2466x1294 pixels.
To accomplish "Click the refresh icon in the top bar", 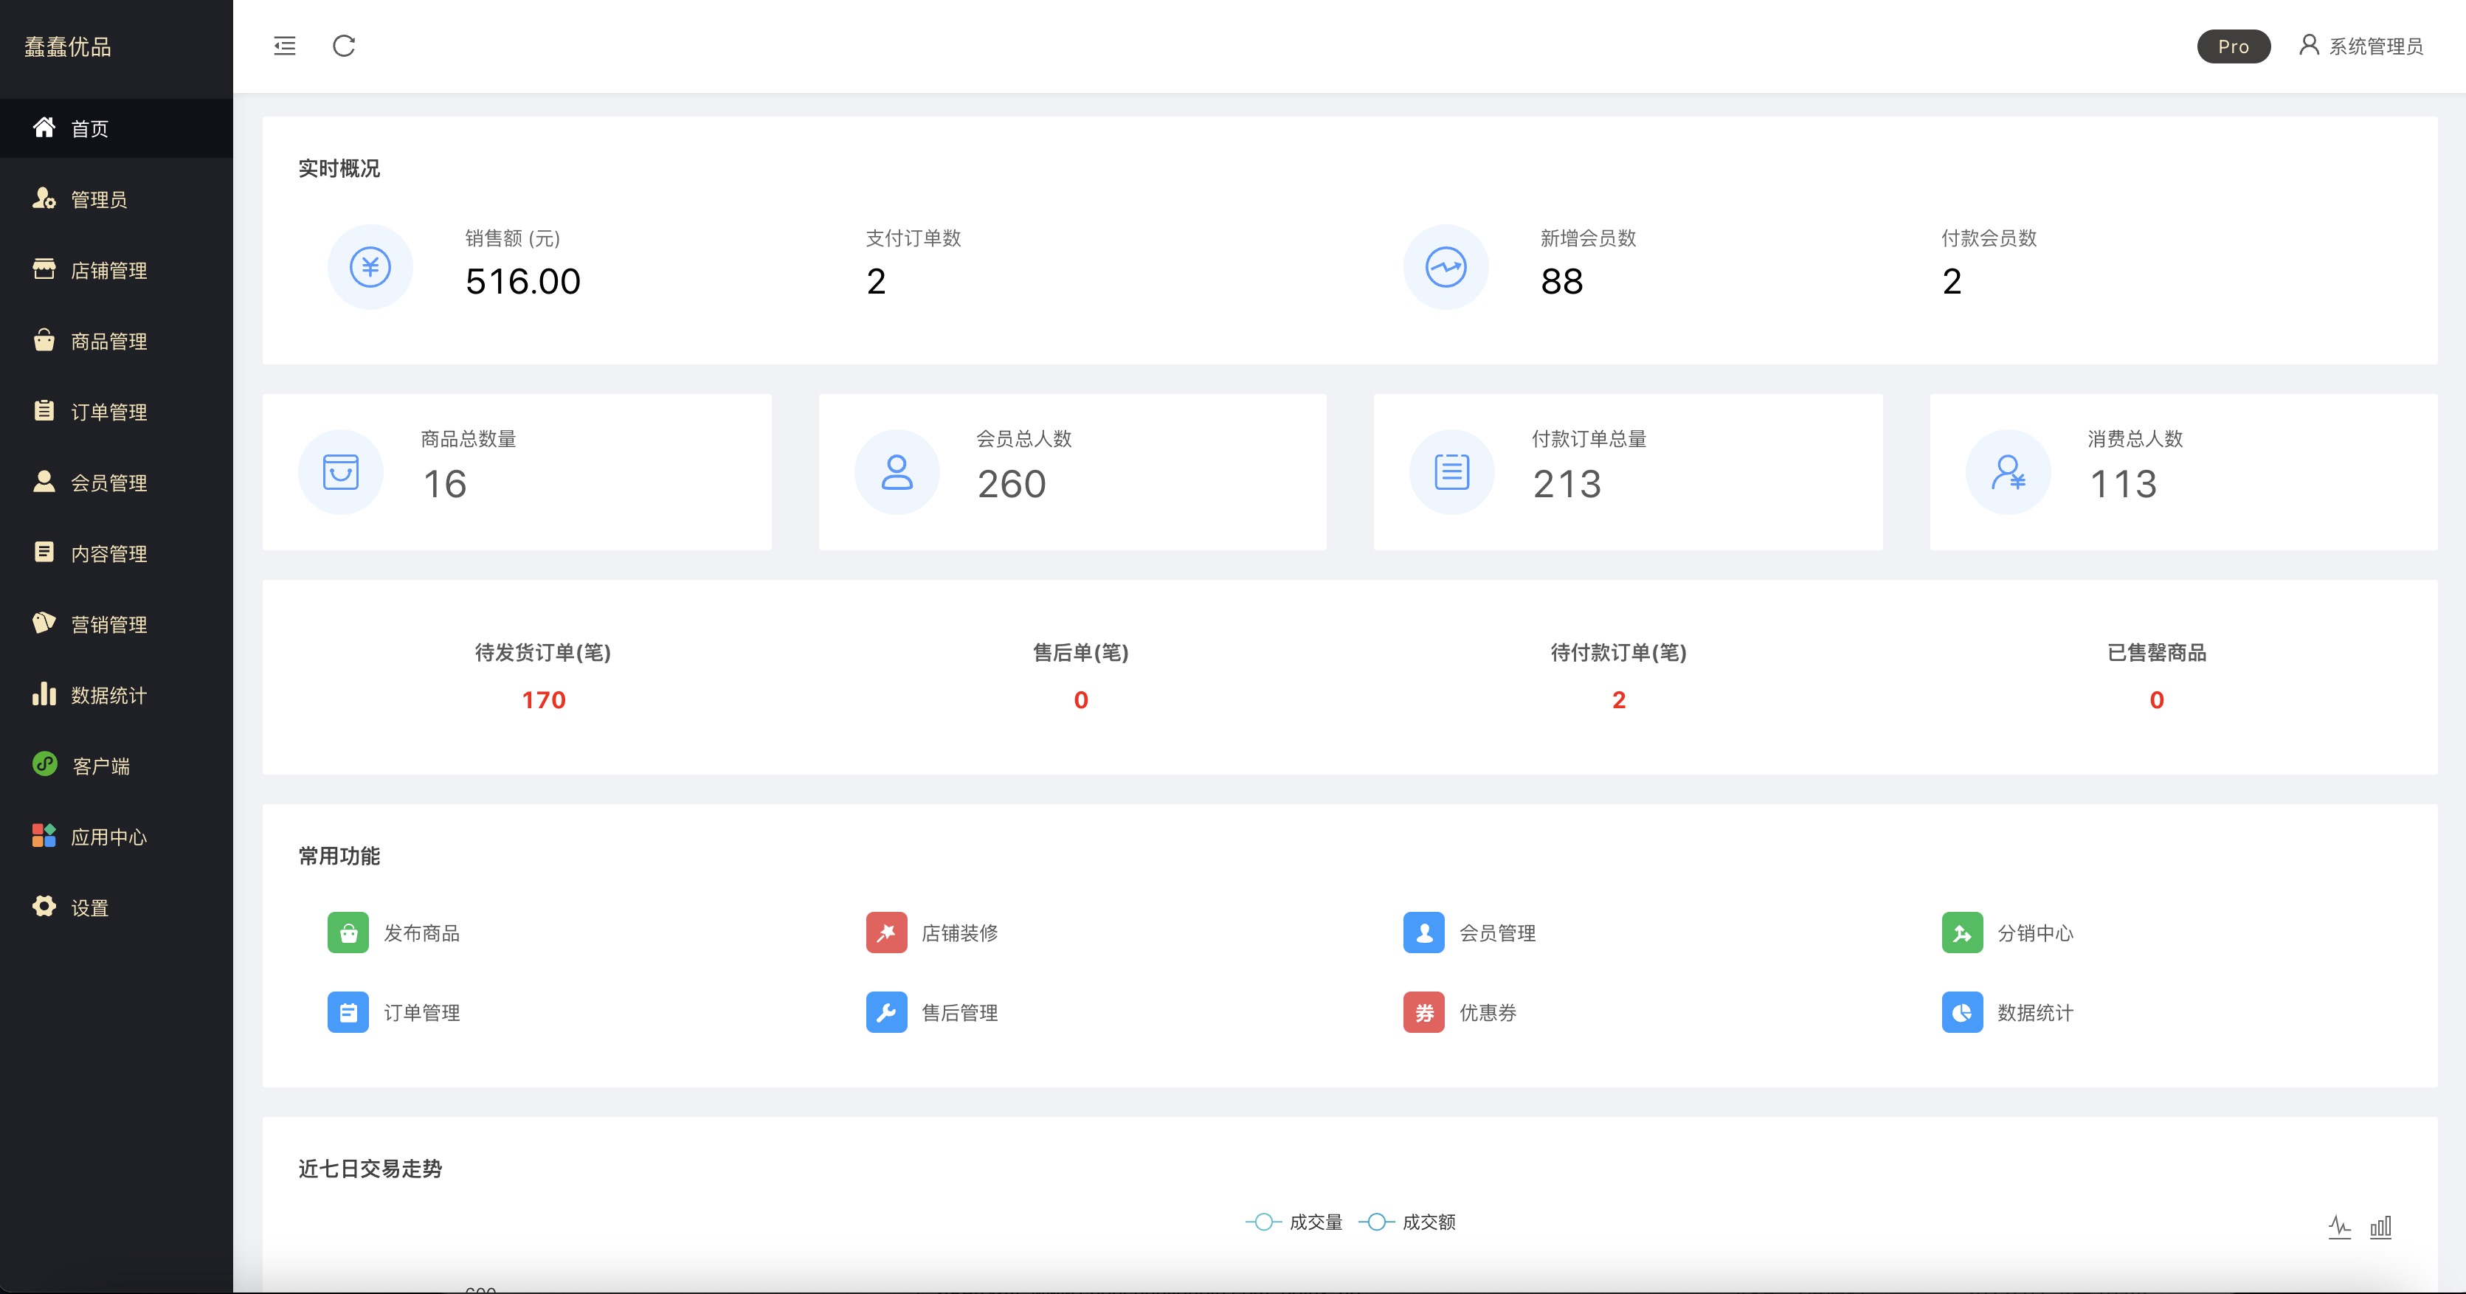I will [344, 46].
